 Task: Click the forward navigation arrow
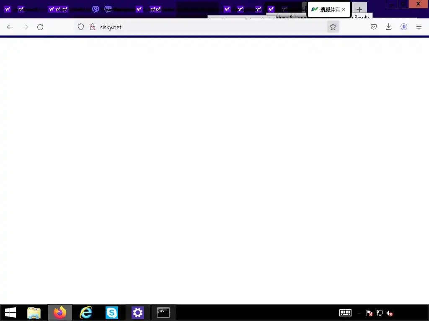25,27
